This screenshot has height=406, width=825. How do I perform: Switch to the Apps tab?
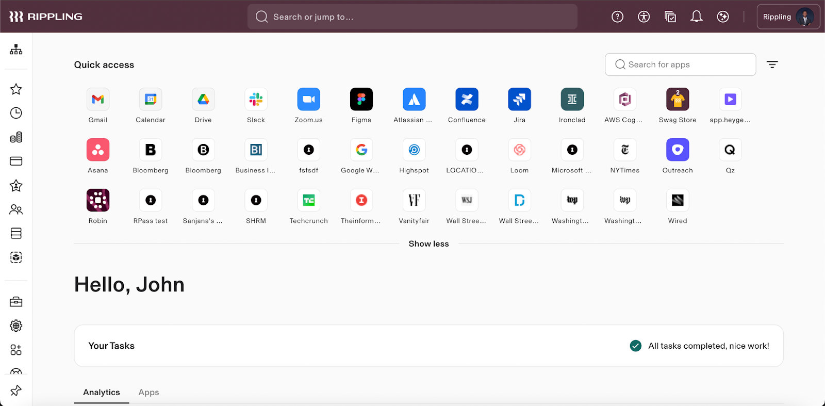(148, 393)
